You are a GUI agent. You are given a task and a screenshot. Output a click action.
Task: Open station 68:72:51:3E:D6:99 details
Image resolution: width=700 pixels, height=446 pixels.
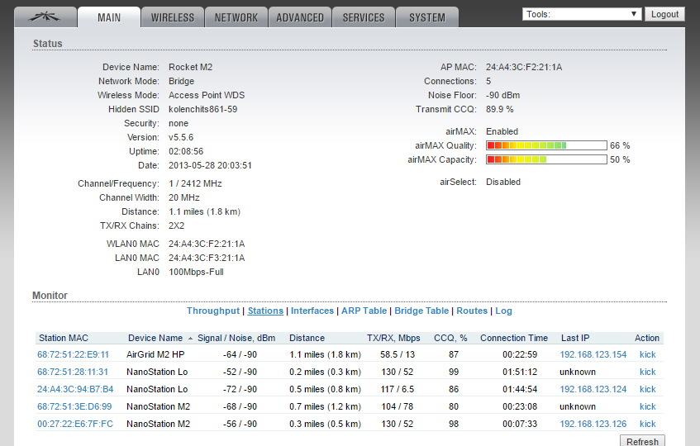(74, 406)
